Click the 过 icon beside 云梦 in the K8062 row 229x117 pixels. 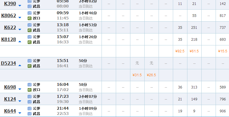(x=29, y=13)
